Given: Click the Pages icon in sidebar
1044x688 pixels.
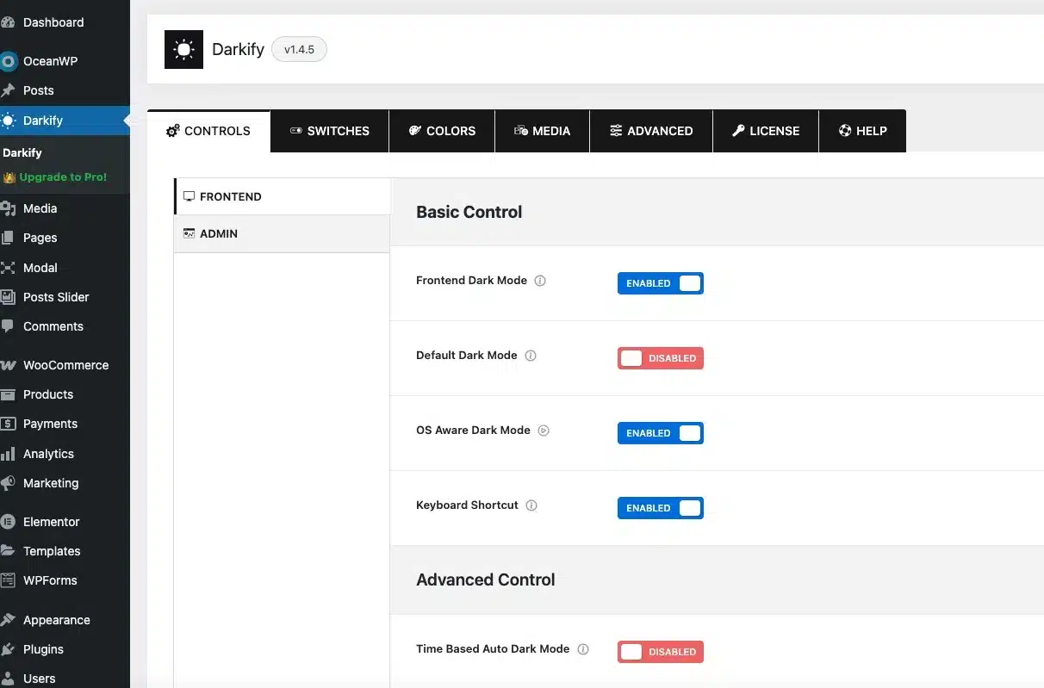Looking at the screenshot, I should [8, 238].
